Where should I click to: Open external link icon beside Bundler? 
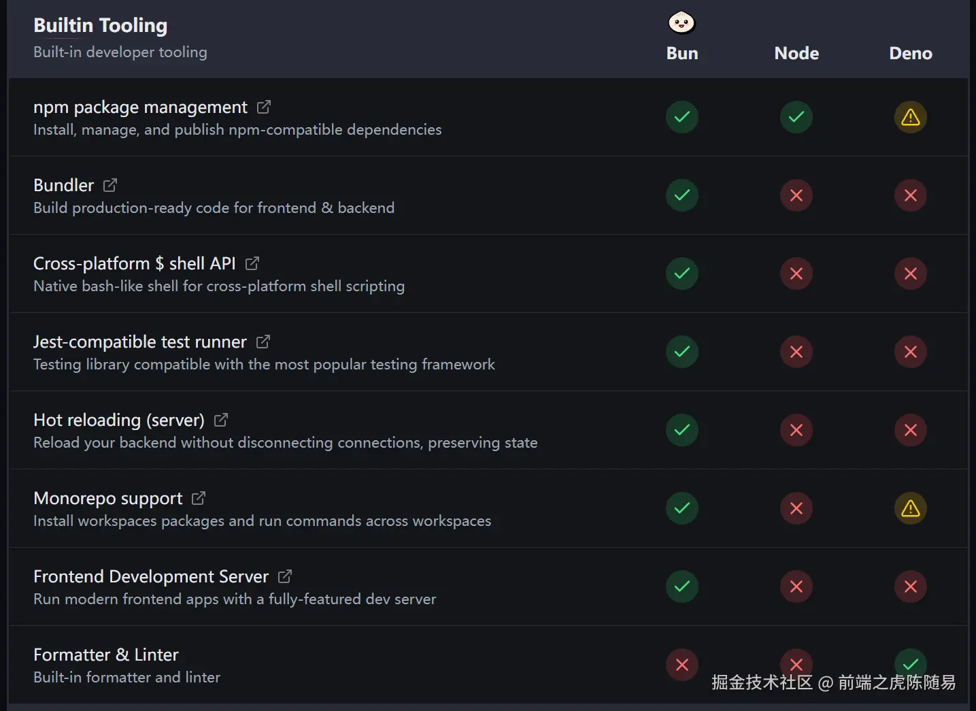tap(110, 185)
